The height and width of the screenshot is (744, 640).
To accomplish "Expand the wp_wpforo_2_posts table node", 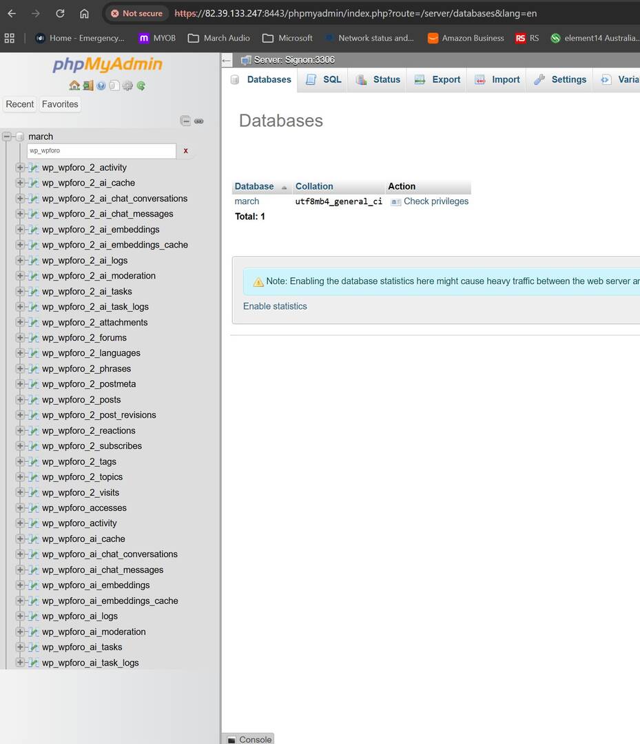I will (x=20, y=399).
